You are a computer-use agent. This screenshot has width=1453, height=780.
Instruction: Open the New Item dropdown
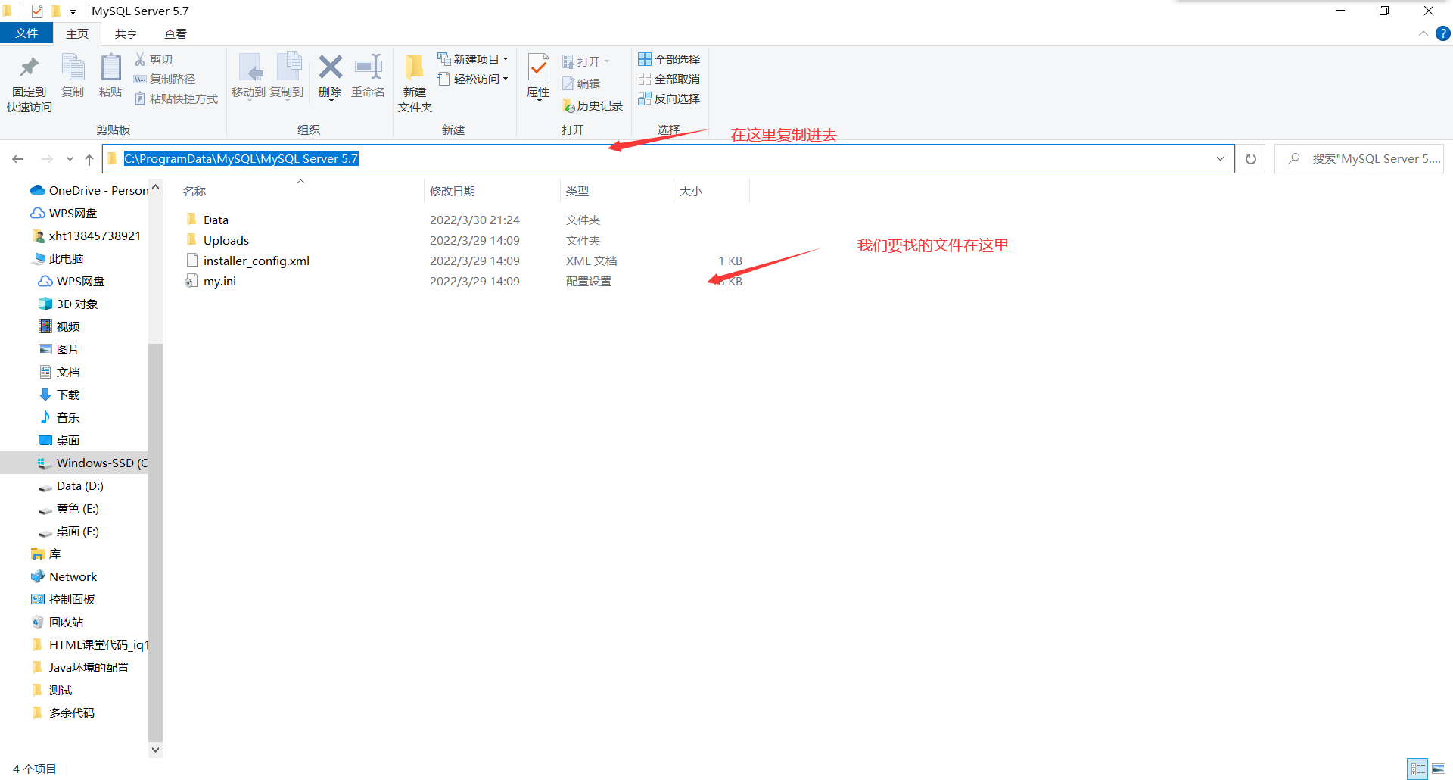click(x=473, y=59)
